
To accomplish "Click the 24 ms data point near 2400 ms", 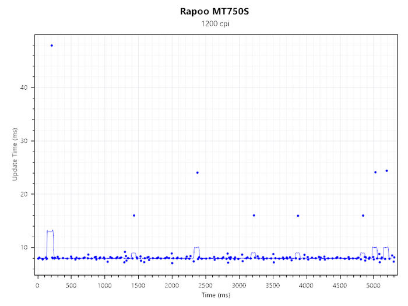I will [198, 173].
